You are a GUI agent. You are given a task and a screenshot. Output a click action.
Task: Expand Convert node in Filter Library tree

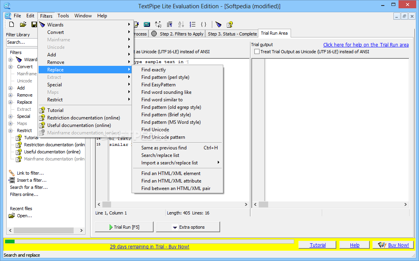pyautogui.click(x=10, y=67)
